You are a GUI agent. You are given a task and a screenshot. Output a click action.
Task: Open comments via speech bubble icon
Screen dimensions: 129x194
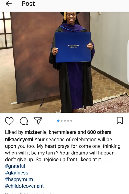point(24,121)
